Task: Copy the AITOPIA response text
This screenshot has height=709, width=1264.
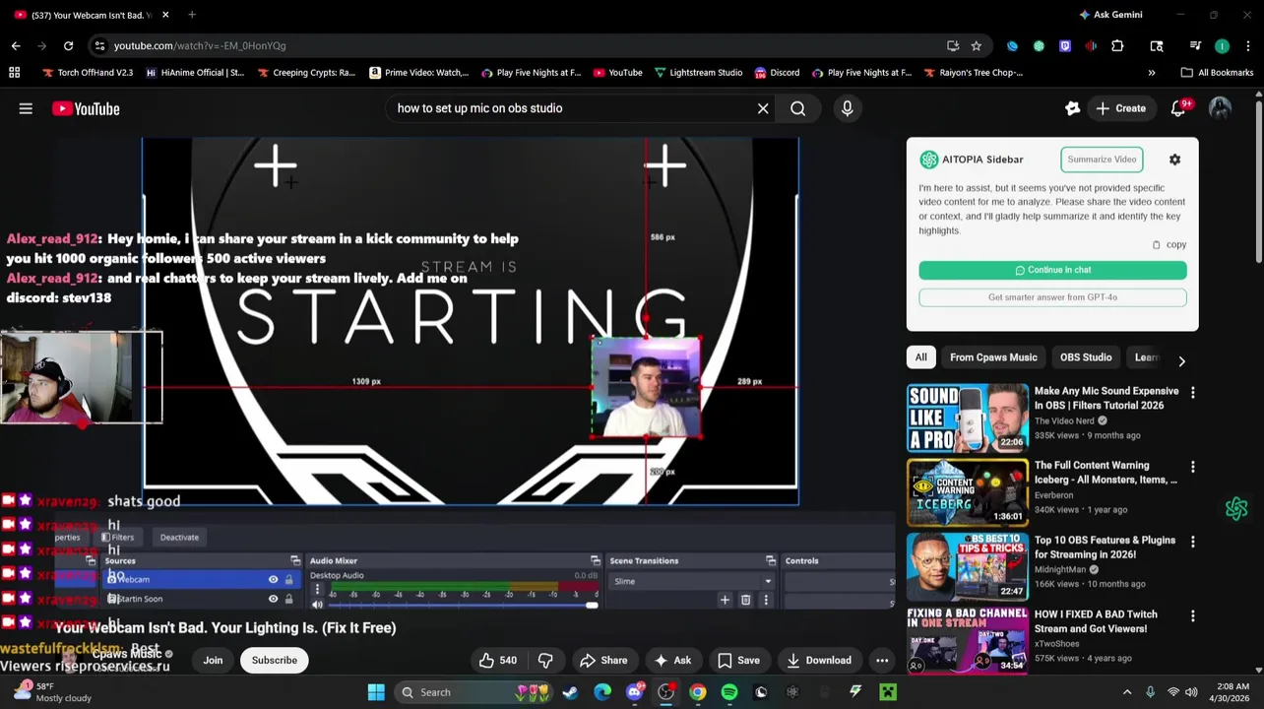Action: pos(1169,245)
